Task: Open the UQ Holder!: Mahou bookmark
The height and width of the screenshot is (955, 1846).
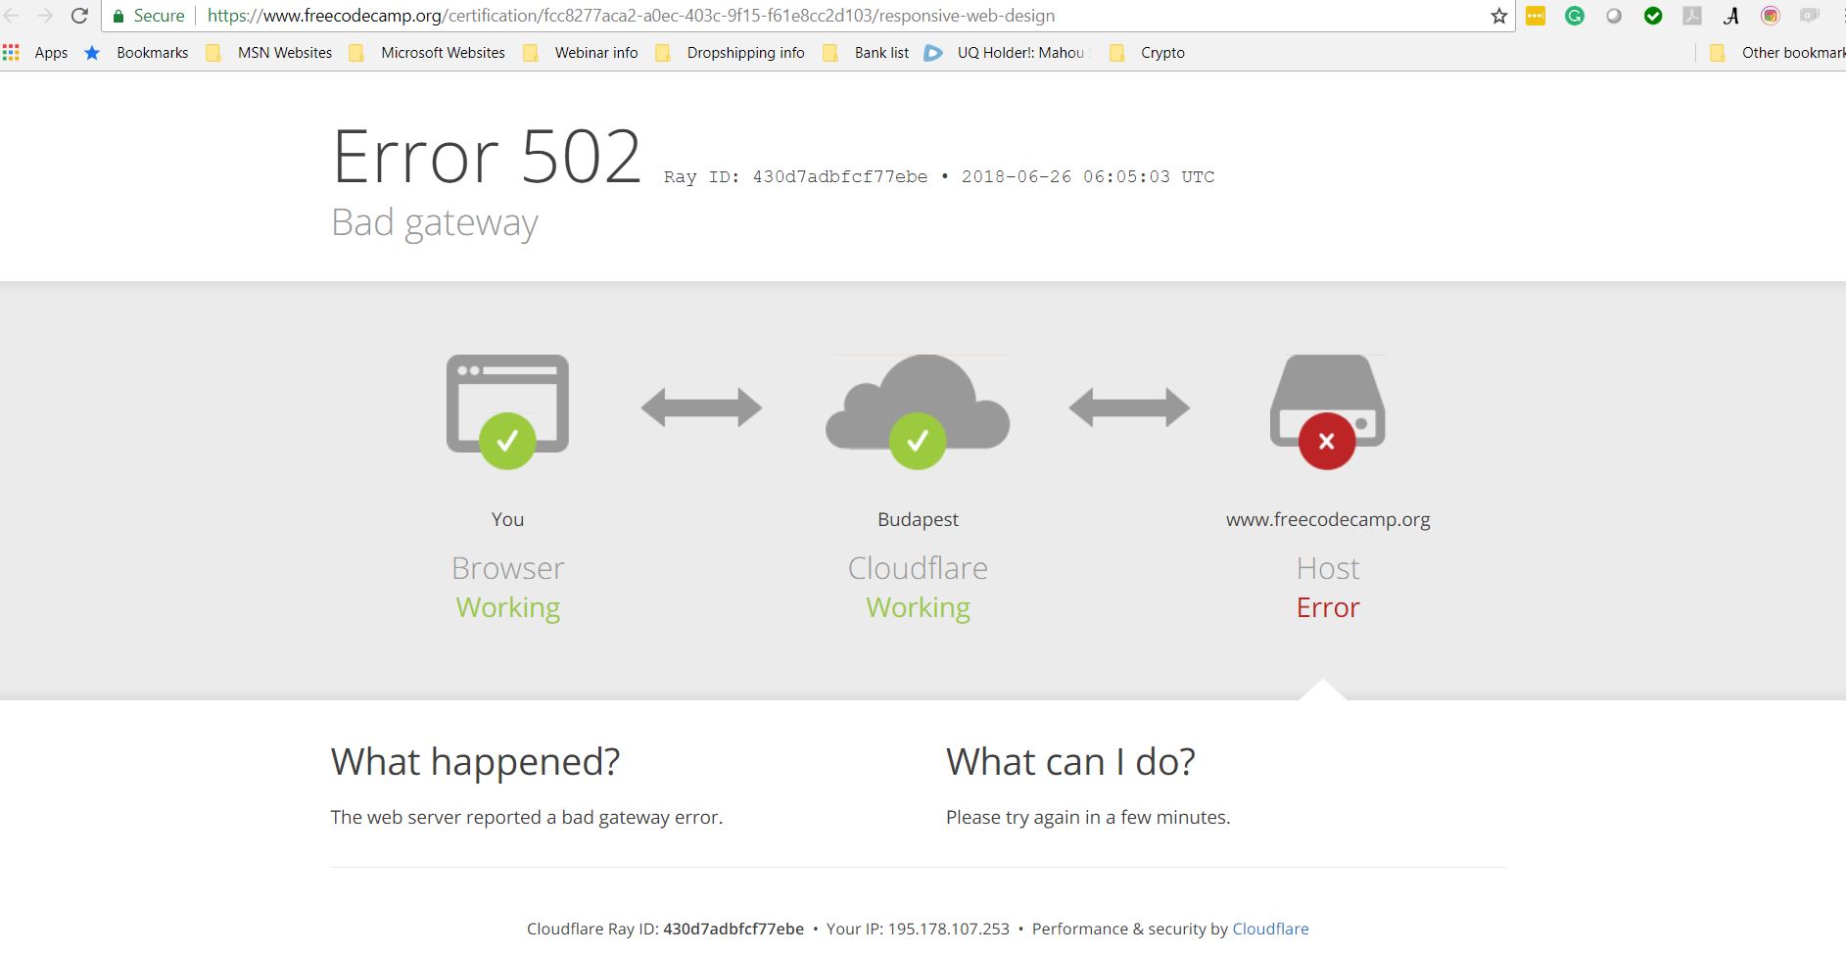Action: pyautogui.click(x=1018, y=52)
